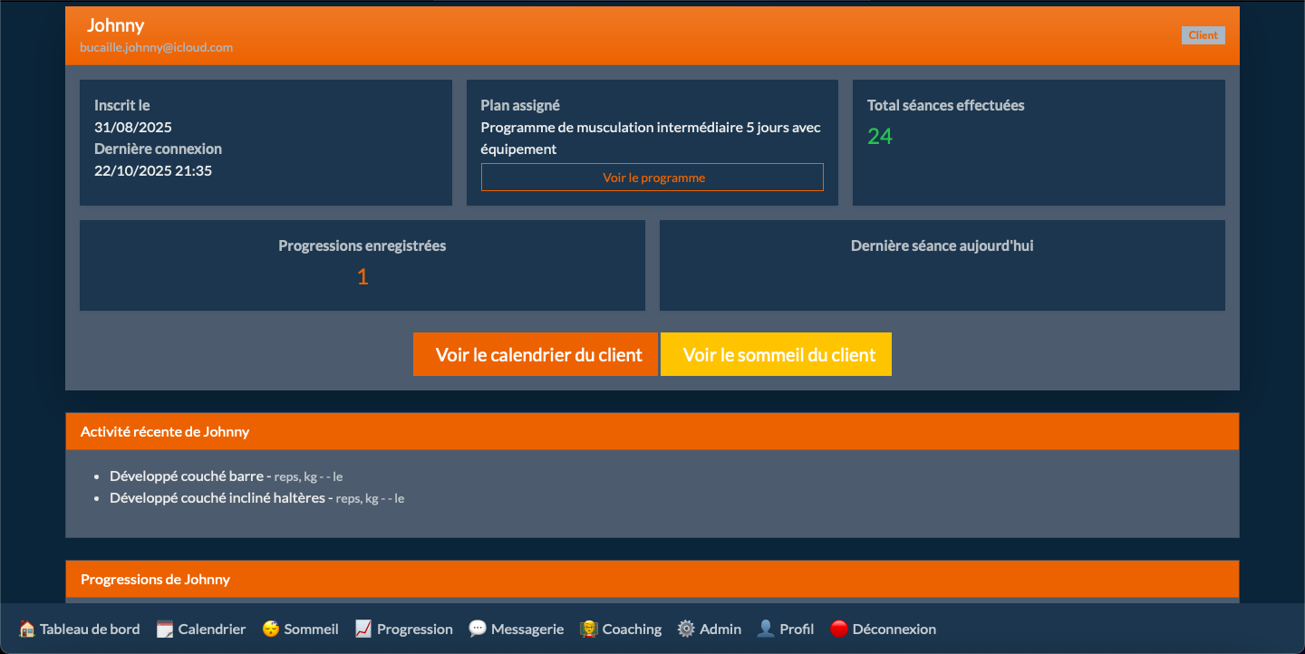The width and height of the screenshot is (1305, 654).
Task: Click the sleeping face Sommeil icon
Action: 271,629
